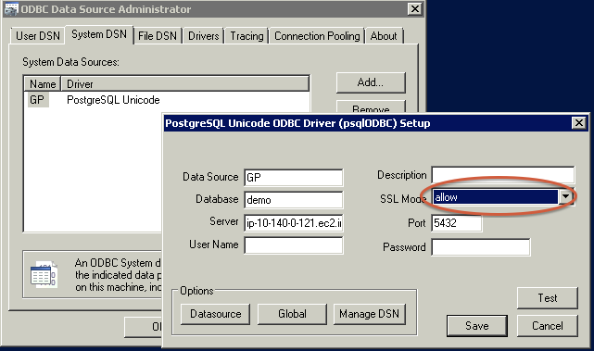Click the Server field with ec2 hostname

[x=294, y=222]
